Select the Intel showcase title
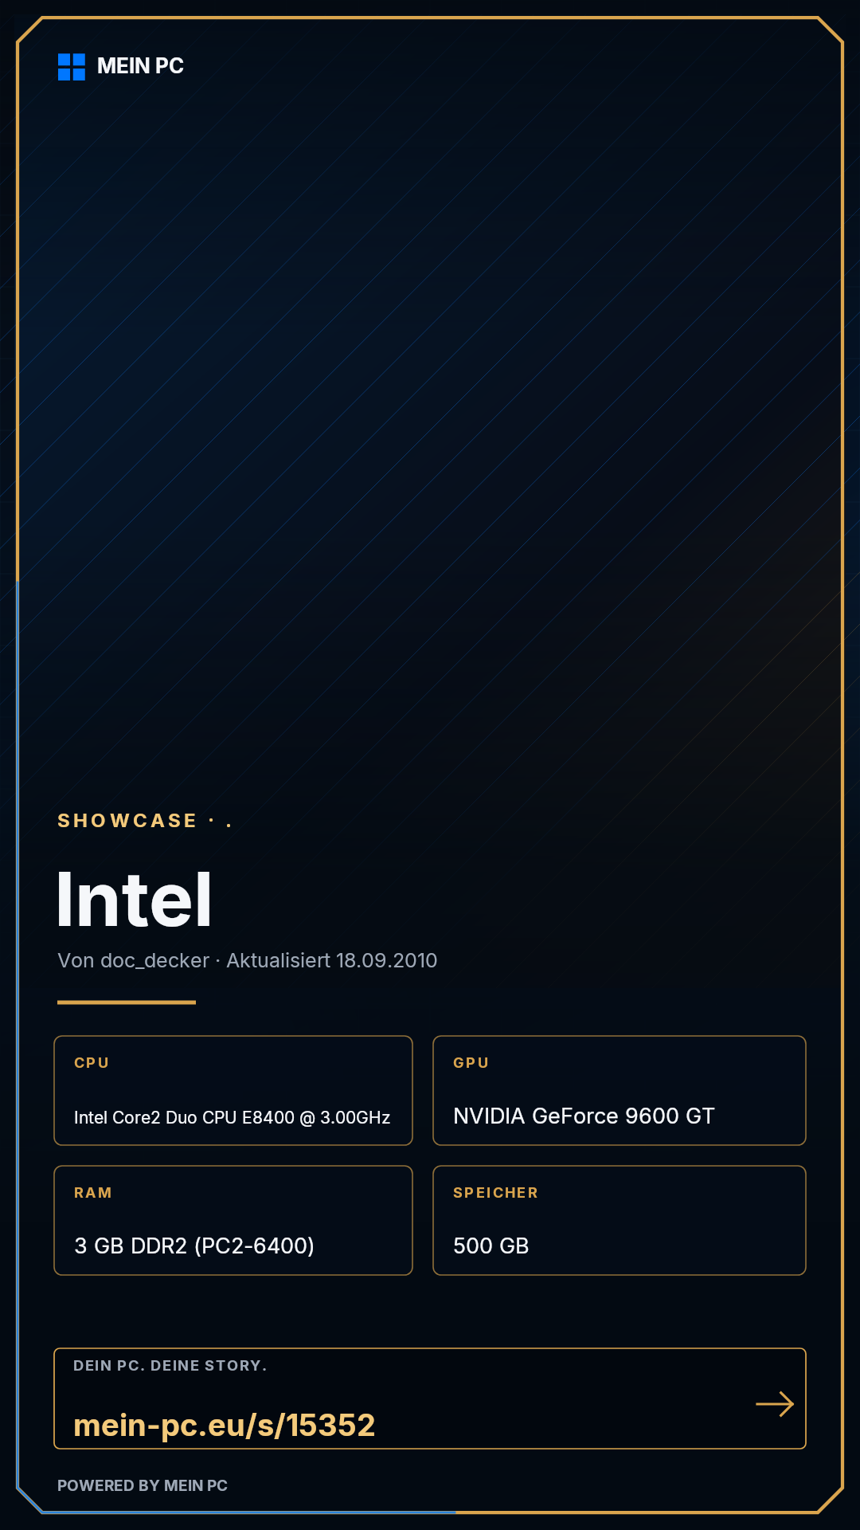Screen dimensions: 860x1530 pos(135,900)
